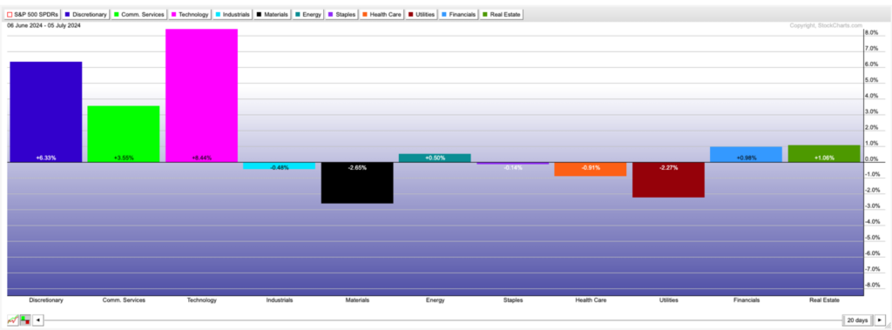This screenshot has height=330, width=892.
Task: Click the teal Energy bar
Action: (x=435, y=158)
